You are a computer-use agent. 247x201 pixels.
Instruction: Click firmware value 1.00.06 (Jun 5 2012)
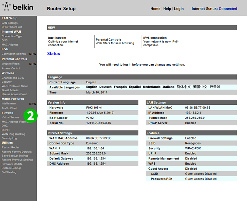tap(100, 113)
